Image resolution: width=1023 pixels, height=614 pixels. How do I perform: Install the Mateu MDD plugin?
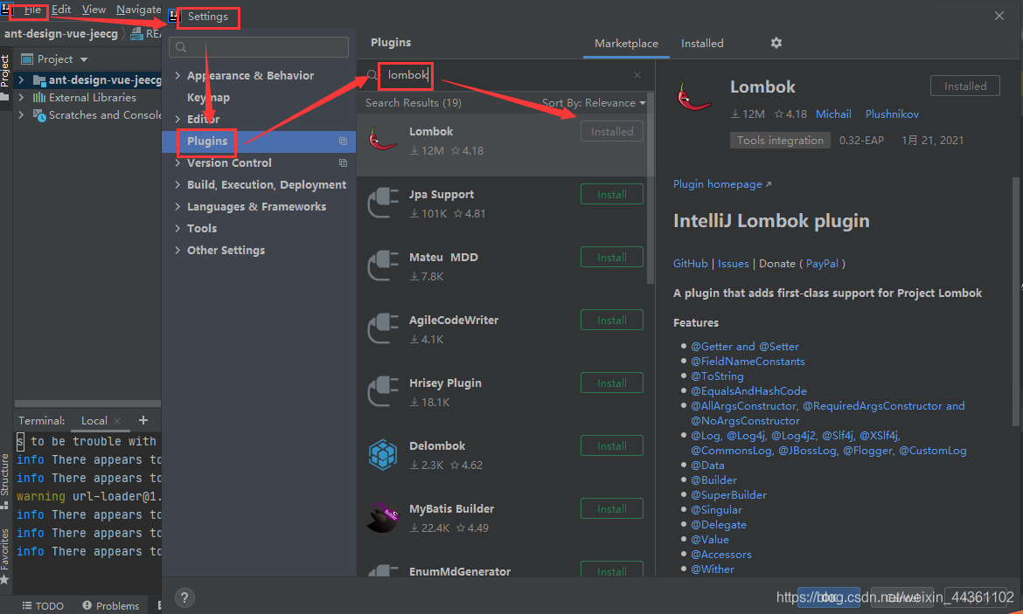[x=612, y=258]
